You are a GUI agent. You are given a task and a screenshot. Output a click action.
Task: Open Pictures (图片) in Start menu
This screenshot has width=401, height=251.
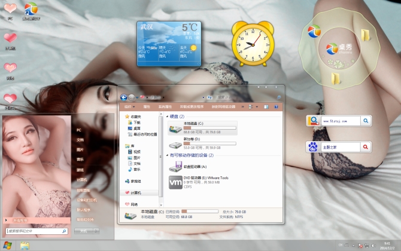point(80,149)
